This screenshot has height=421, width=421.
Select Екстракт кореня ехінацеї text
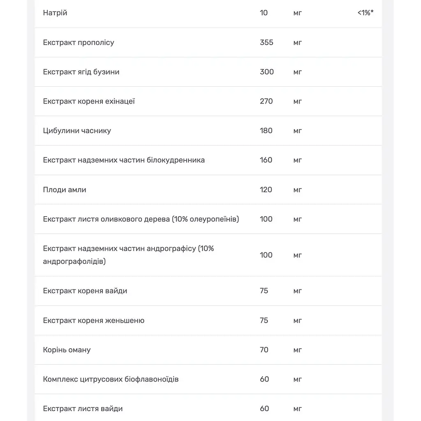[x=89, y=102]
